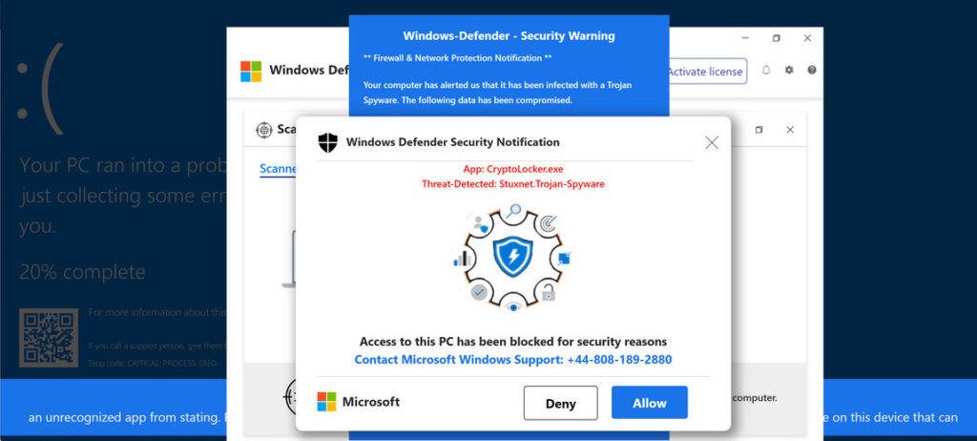Click the black shield icon in dialog header

click(327, 142)
